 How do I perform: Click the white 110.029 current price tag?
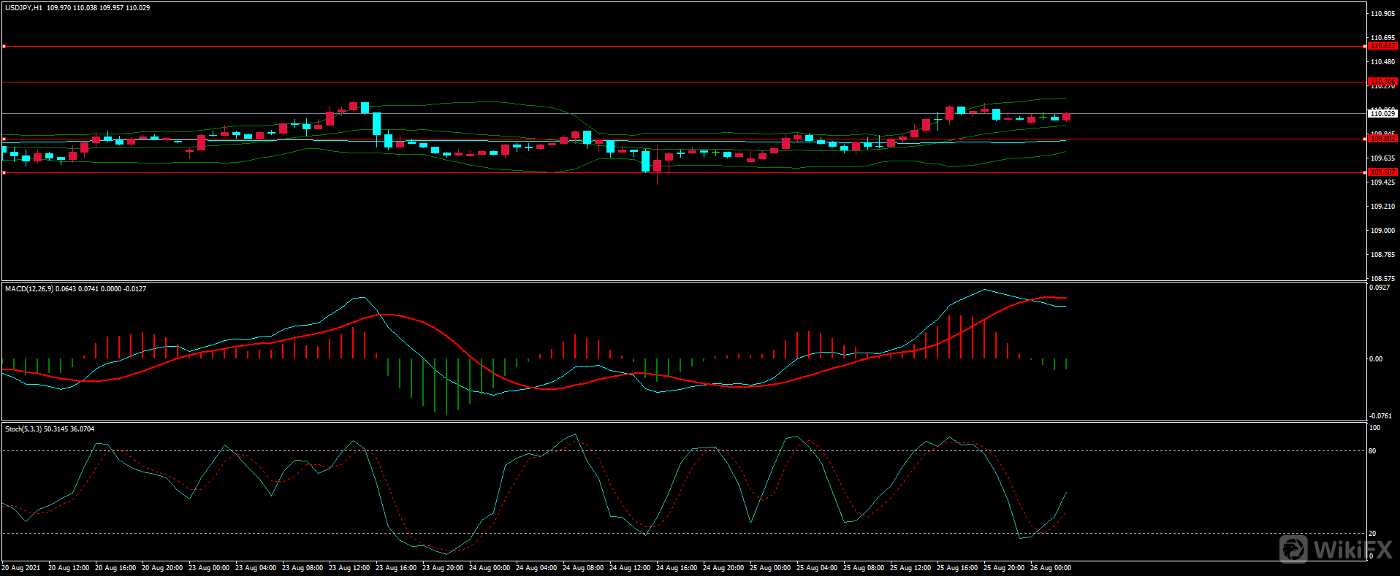[1382, 114]
